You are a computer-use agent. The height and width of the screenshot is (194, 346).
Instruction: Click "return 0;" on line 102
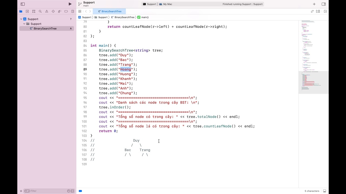pos(108,131)
